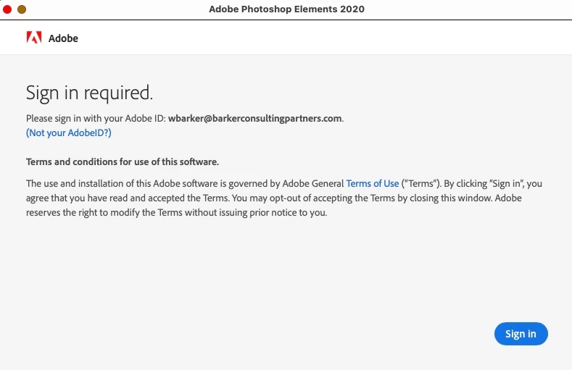572x370 pixels.
Task: Open the Terms of Use link
Action: pos(373,184)
